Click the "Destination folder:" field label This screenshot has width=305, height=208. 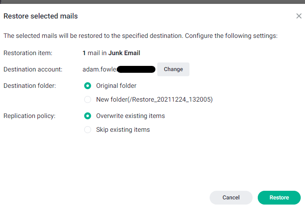[30, 86]
